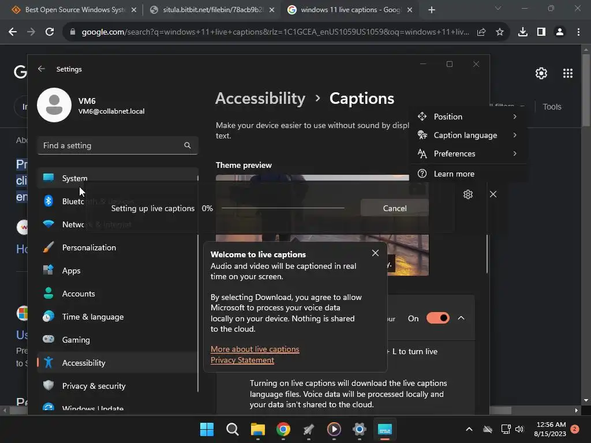Open File Explorer from taskbar

[258, 429]
